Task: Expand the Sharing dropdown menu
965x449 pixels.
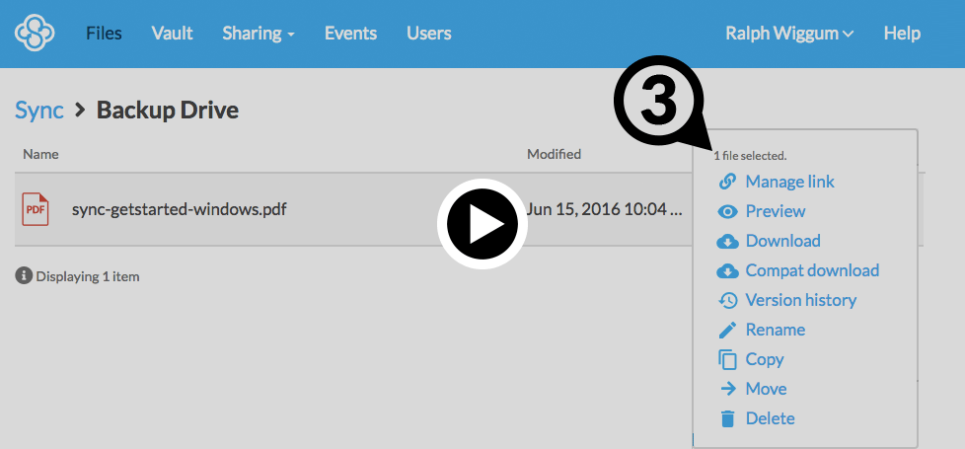Action: tap(259, 34)
